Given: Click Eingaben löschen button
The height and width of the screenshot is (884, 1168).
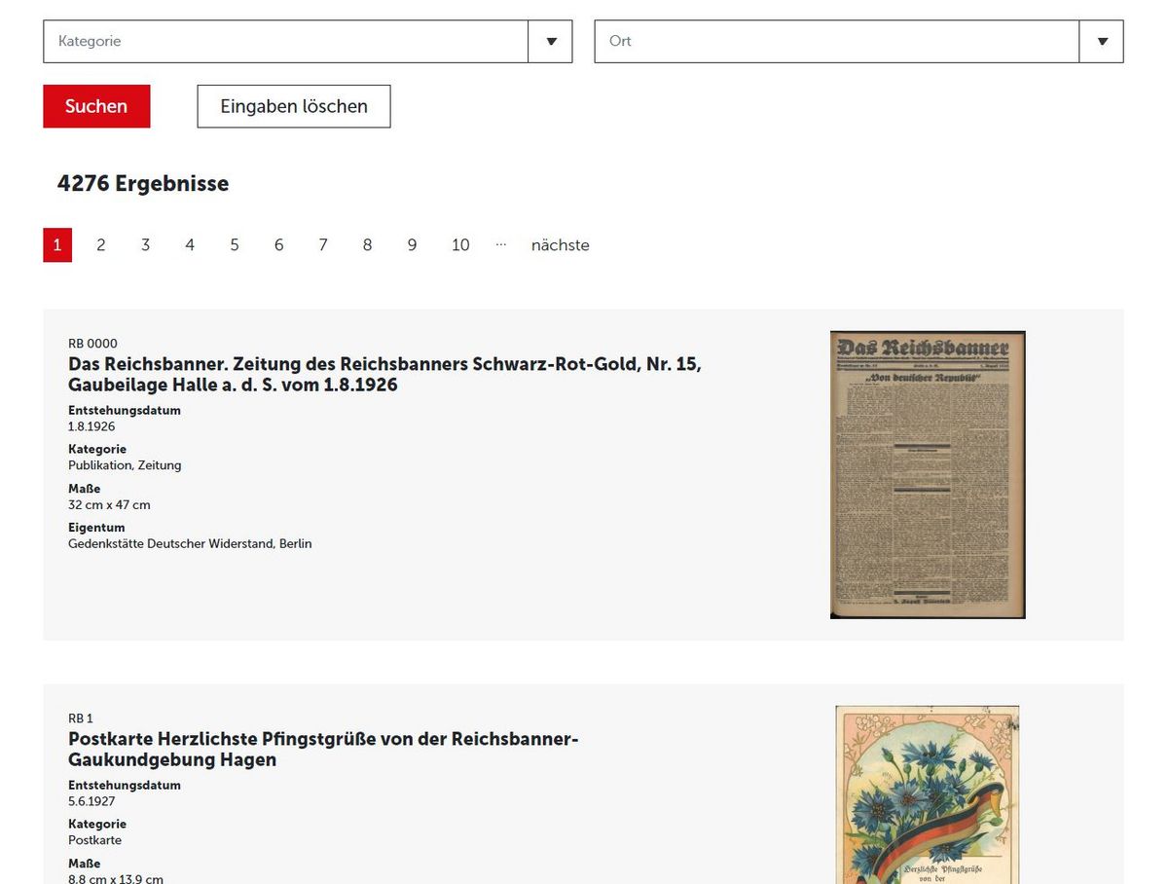Looking at the screenshot, I should pos(294,106).
